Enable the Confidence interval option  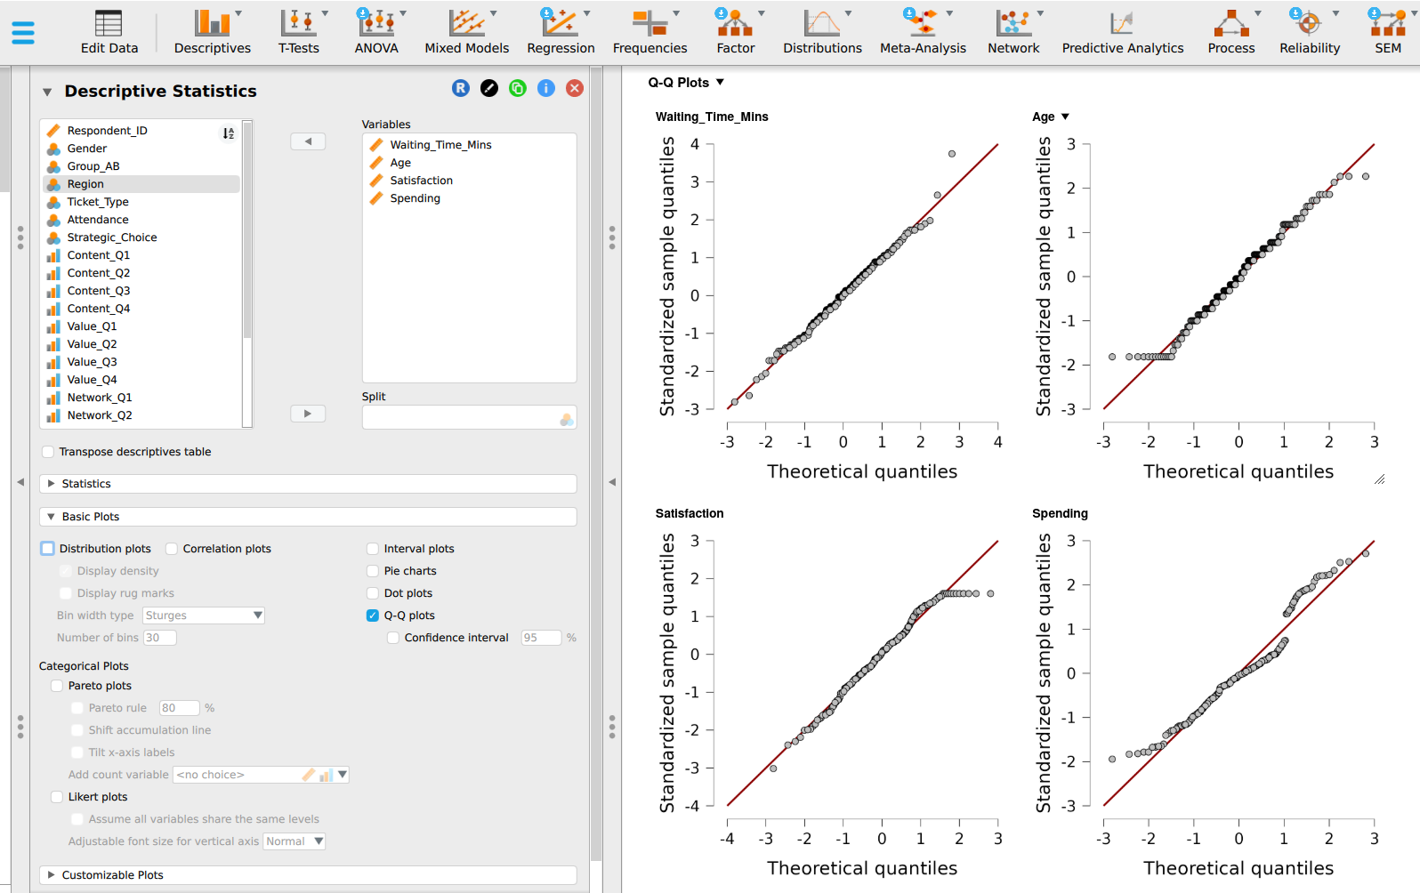(x=393, y=638)
